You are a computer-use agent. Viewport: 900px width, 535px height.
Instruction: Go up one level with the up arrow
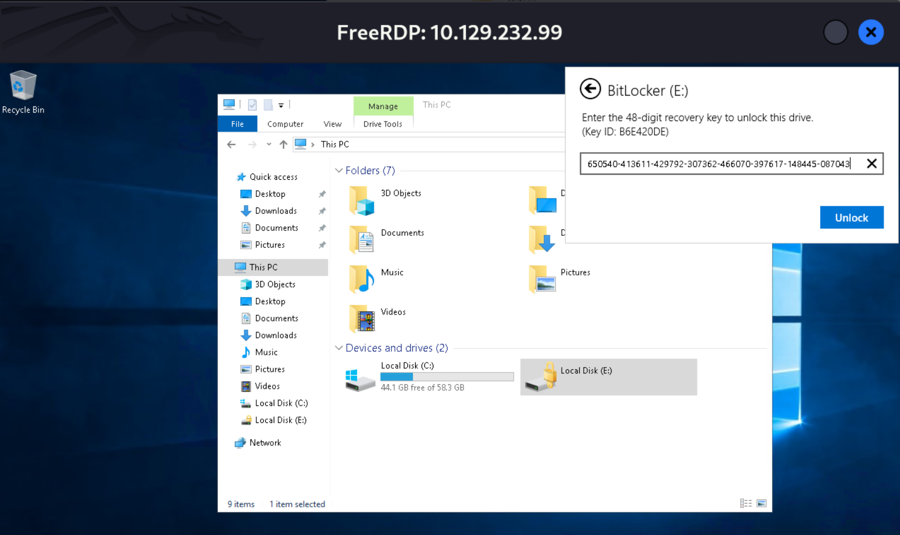(x=283, y=144)
